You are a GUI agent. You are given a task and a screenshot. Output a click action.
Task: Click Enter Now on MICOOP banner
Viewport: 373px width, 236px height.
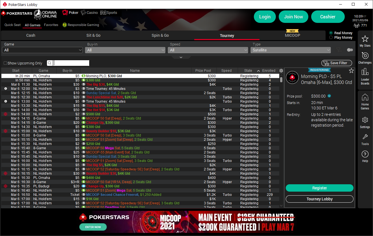pos(93,227)
